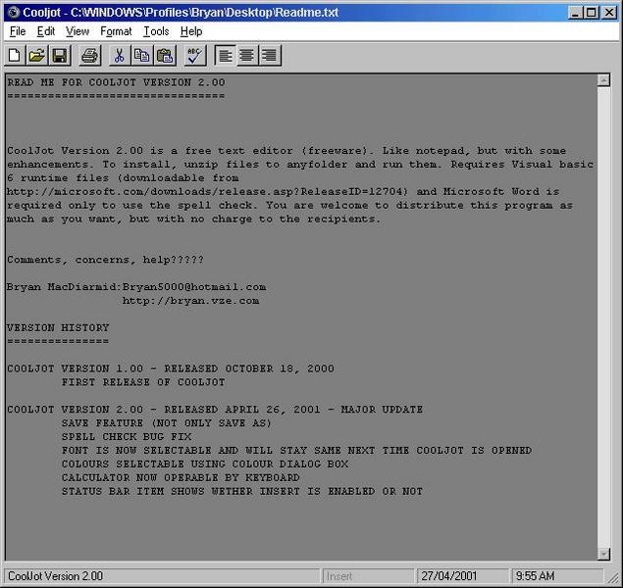Click the VERSION HISTORY heading
The height and width of the screenshot is (588, 623).
(x=58, y=327)
